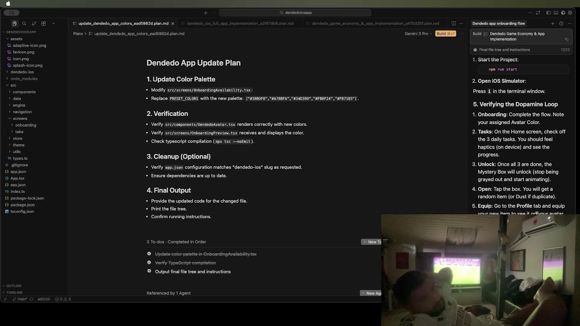Open the Search view icon
580x326 pixels.
tap(24, 23)
